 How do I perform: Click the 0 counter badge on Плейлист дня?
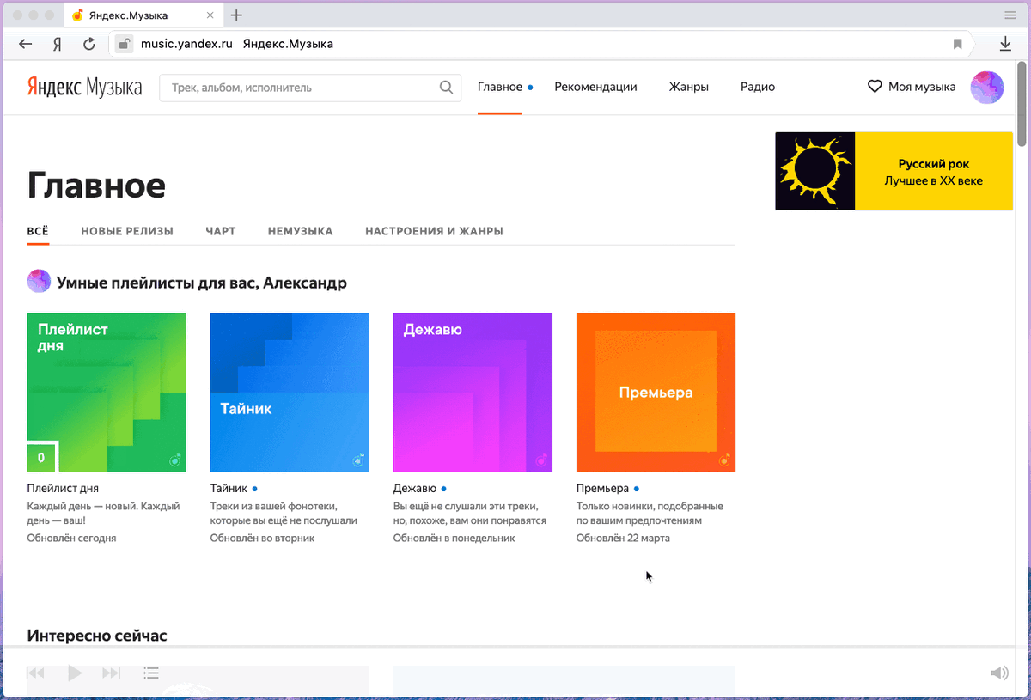(x=41, y=457)
